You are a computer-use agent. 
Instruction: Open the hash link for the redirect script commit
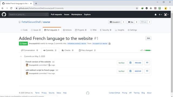[x=138, y=71]
